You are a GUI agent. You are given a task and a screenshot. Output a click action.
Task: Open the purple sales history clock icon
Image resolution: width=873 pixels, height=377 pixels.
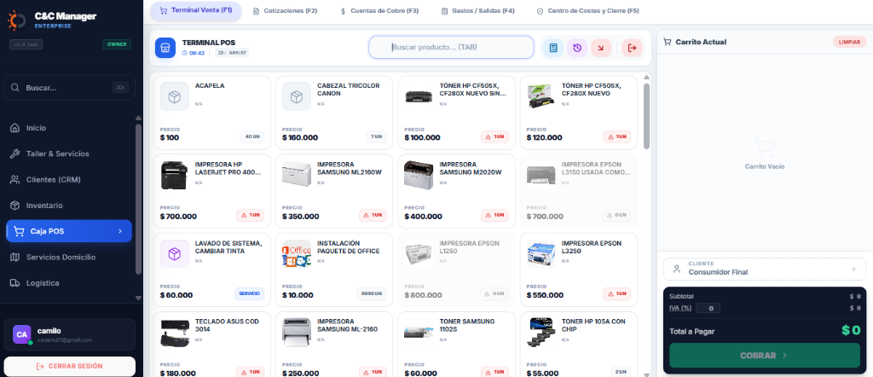click(577, 48)
